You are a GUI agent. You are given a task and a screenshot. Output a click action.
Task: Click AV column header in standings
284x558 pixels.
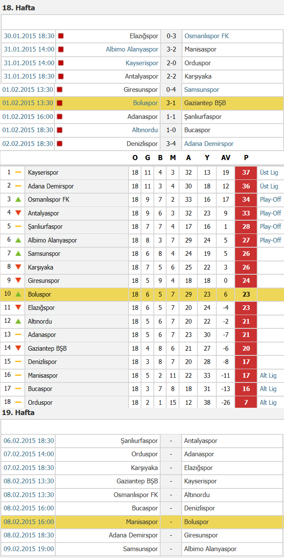click(226, 158)
